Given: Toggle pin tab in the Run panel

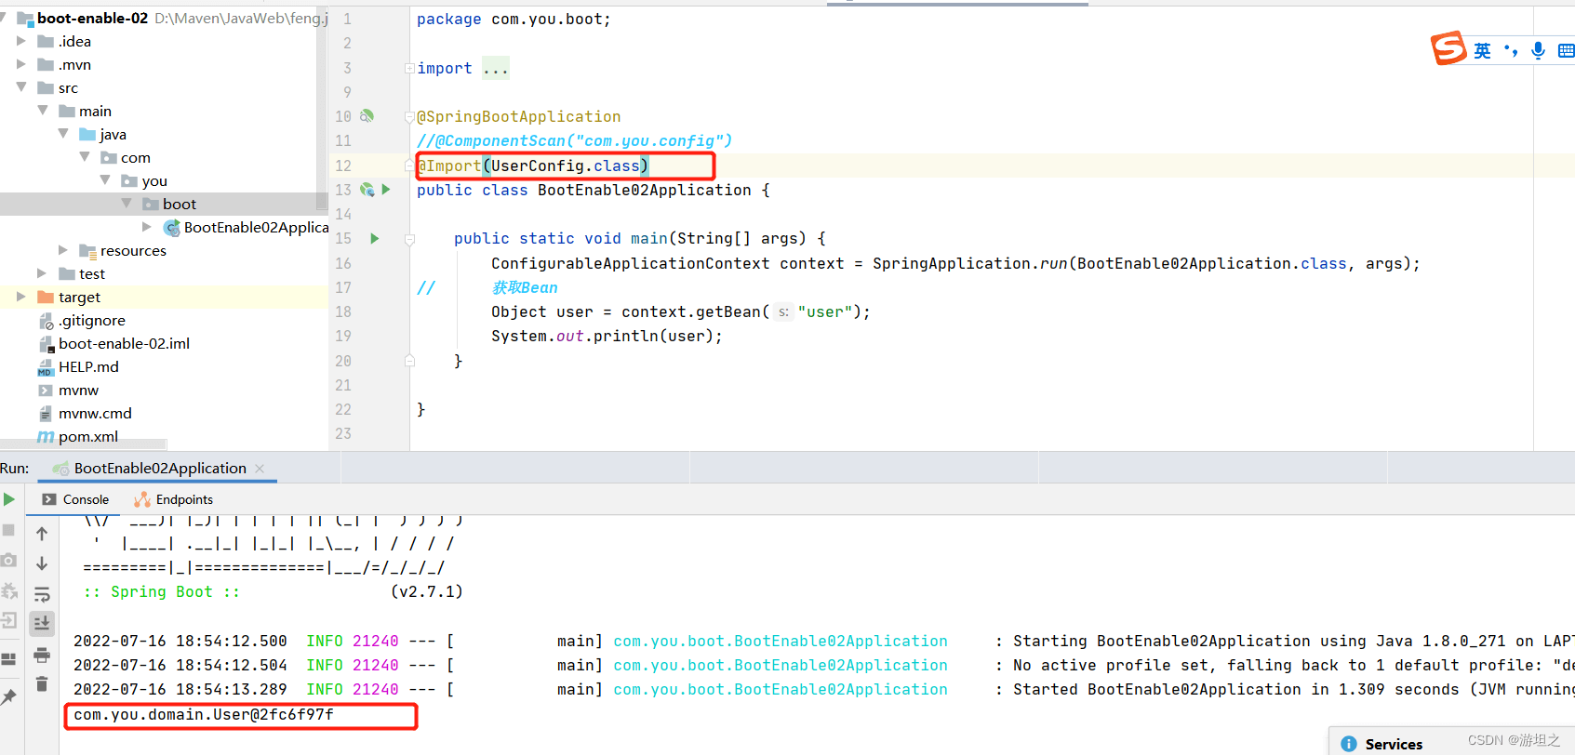Looking at the screenshot, I should point(9,696).
